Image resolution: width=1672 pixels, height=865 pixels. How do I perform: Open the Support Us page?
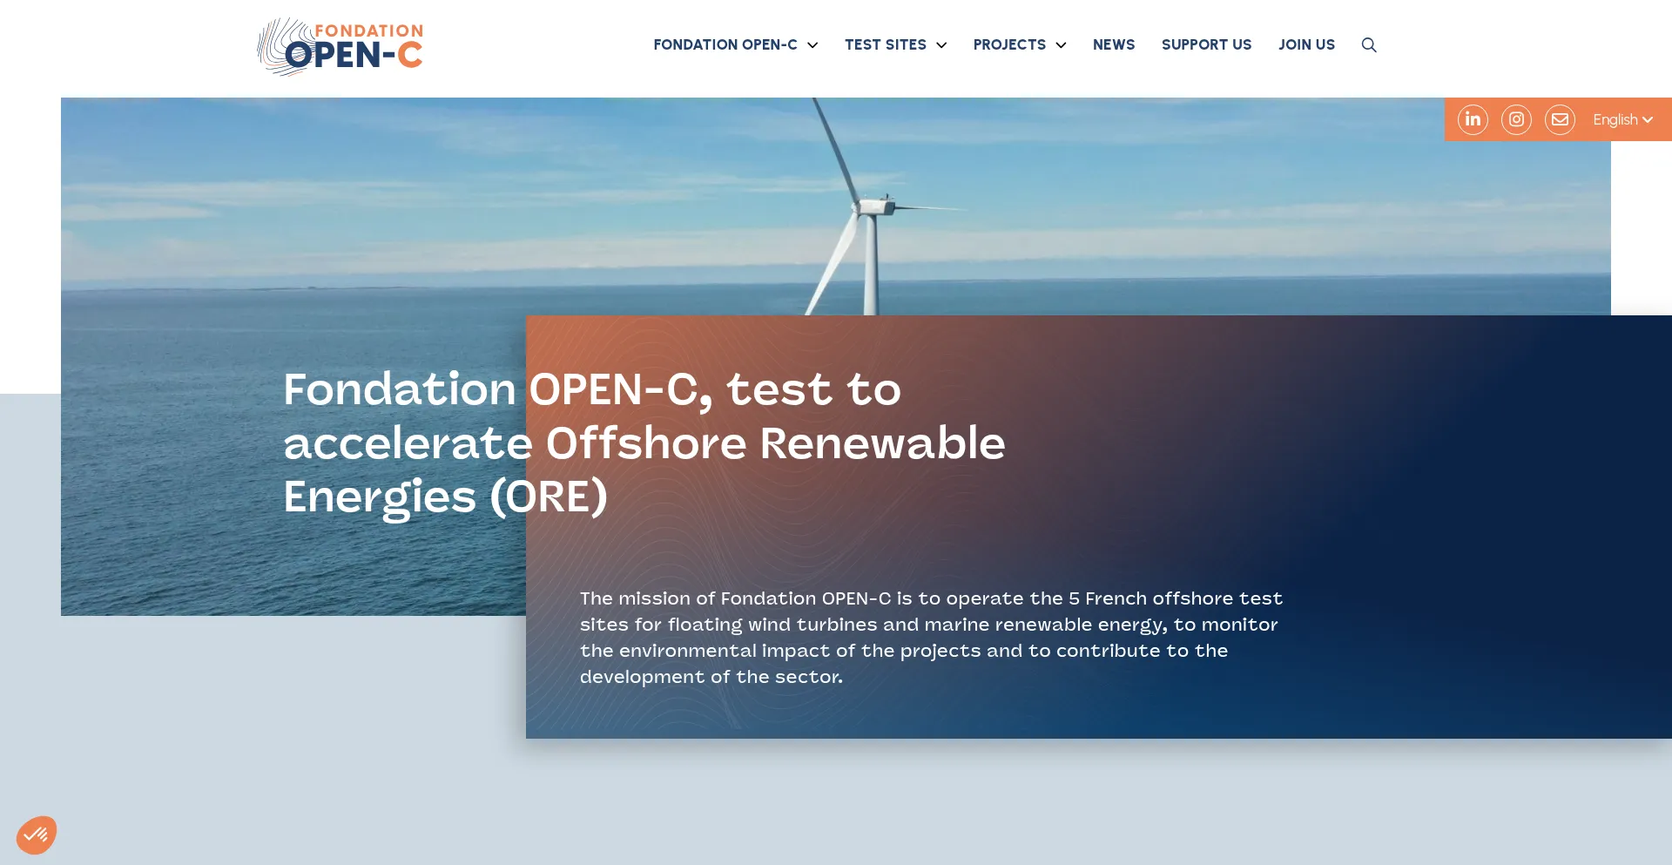pos(1206,44)
